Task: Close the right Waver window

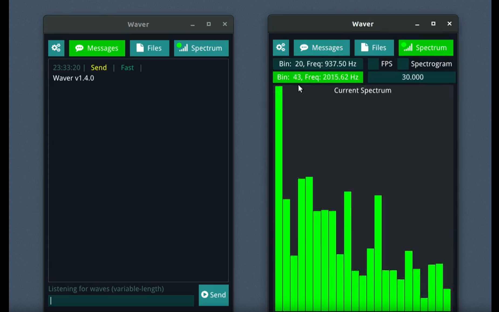Action: 449,24
